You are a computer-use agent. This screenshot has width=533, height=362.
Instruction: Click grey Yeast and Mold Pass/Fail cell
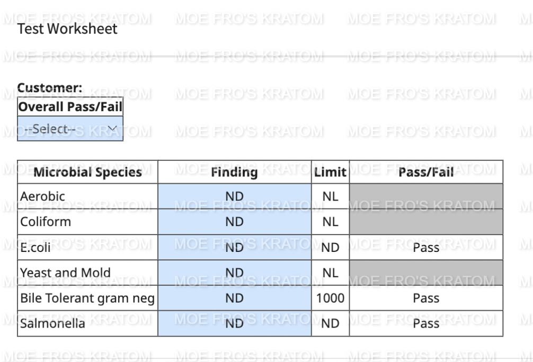[426, 273]
